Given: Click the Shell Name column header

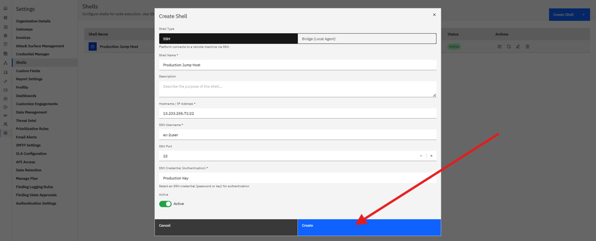Looking at the screenshot, I should point(99,34).
